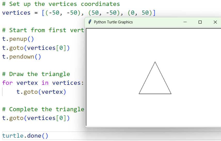Image resolution: width=221 pixels, height=141 pixels.
Task: Click the Python Turtle Graphics feather icon
Action: tap(90, 22)
